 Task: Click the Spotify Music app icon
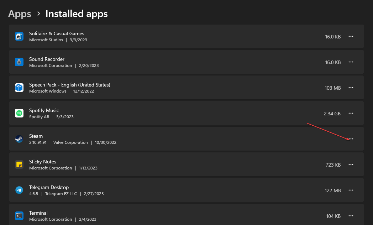[19, 113]
